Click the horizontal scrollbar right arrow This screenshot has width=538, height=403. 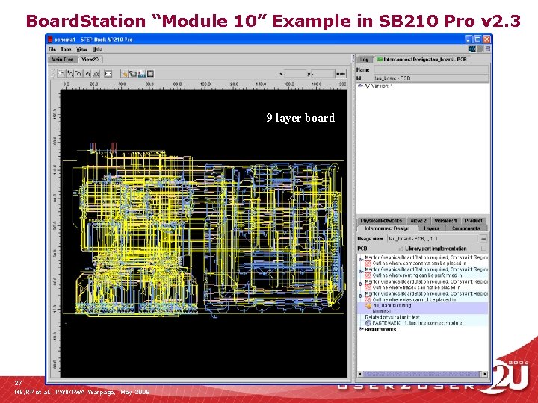pos(485,374)
